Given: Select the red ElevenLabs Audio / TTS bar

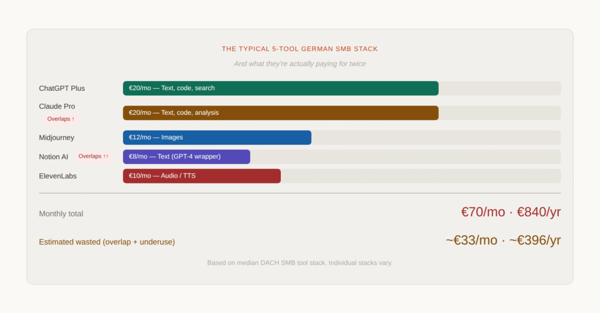Looking at the screenshot, I should click(x=202, y=176).
